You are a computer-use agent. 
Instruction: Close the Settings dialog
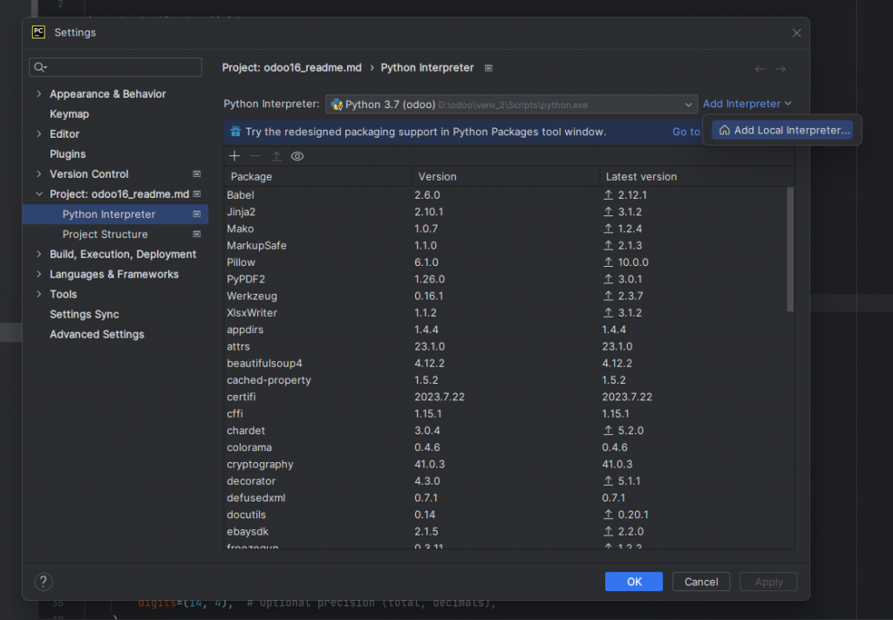click(796, 33)
